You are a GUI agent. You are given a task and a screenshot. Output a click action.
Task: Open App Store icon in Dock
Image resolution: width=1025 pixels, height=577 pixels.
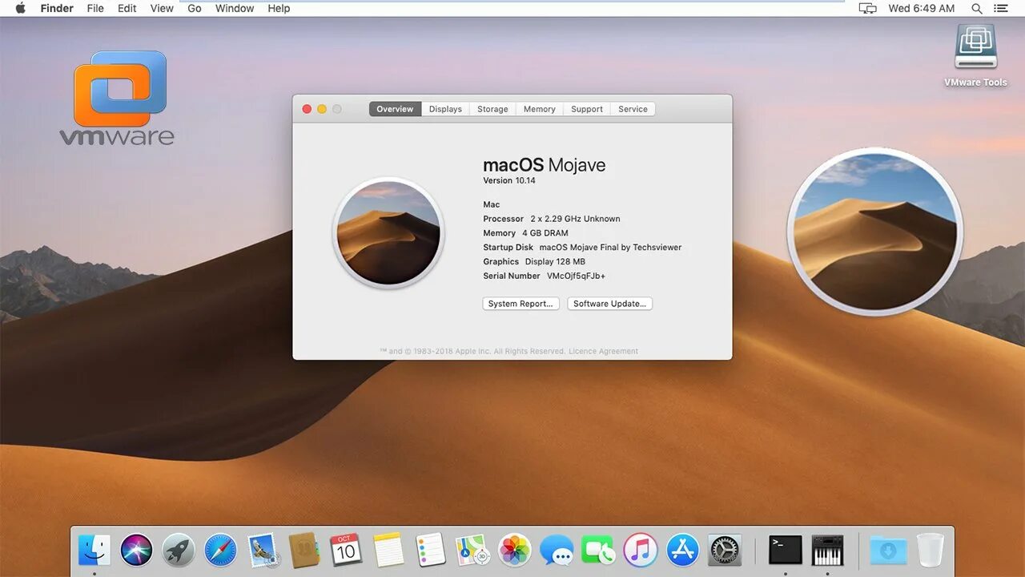pyautogui.click(x=683, y=551)
